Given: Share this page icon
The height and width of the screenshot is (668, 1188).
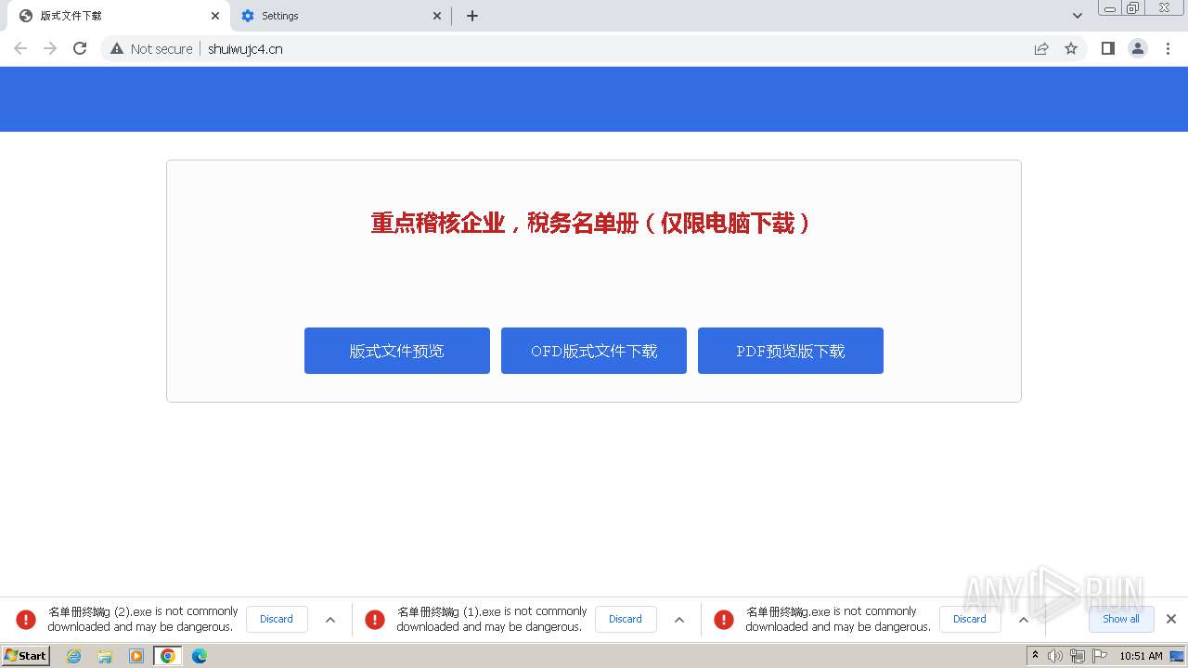Looking at the screenshot, I should (x=1041, y=48).
